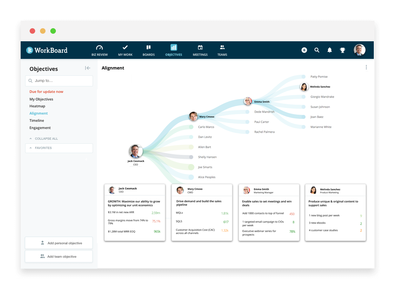Click the Joan Baez node dot

click(x=303, y=117)
